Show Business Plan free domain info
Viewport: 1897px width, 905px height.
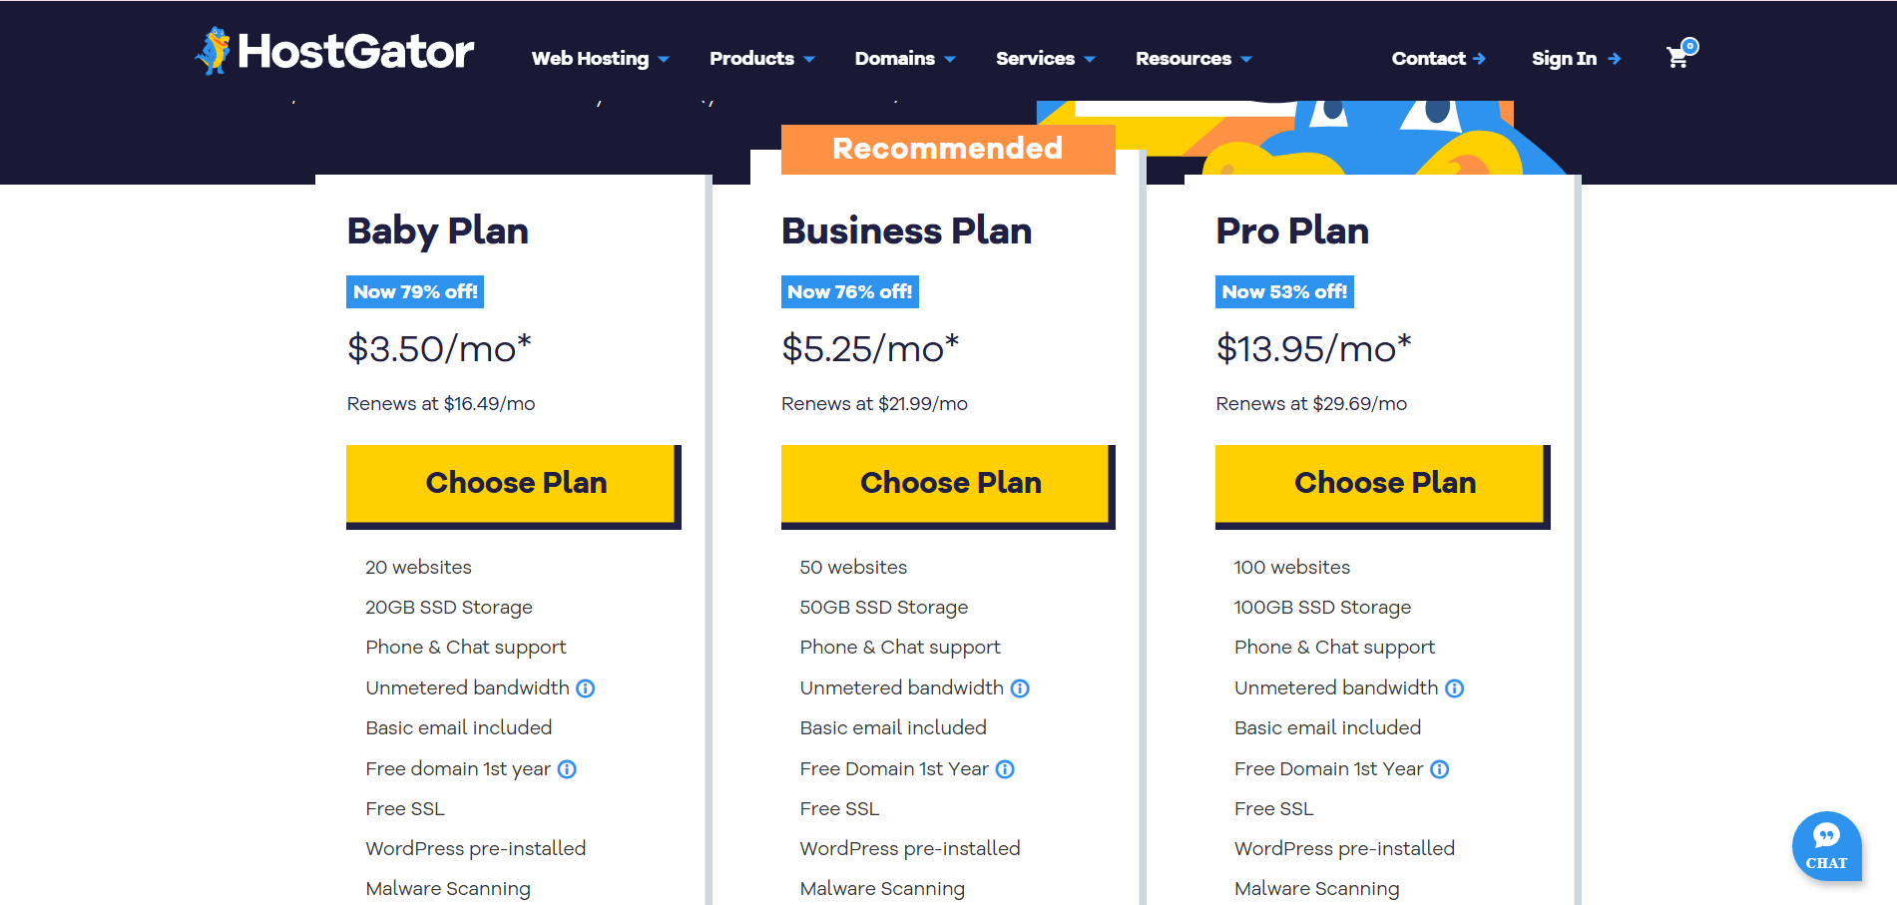click(1005, 769)
